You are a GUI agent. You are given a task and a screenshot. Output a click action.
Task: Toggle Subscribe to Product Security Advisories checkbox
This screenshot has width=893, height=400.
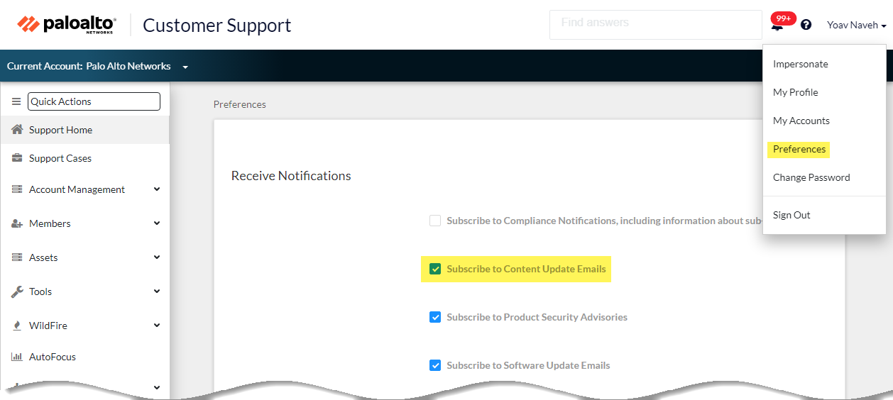point(435,317)
